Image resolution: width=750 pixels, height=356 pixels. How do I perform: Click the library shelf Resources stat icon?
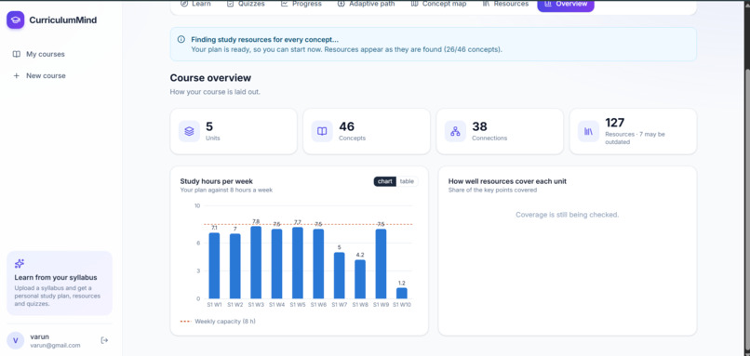588,131
